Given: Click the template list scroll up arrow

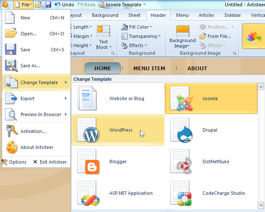Looking at the screenshot, I should point(261,87).
